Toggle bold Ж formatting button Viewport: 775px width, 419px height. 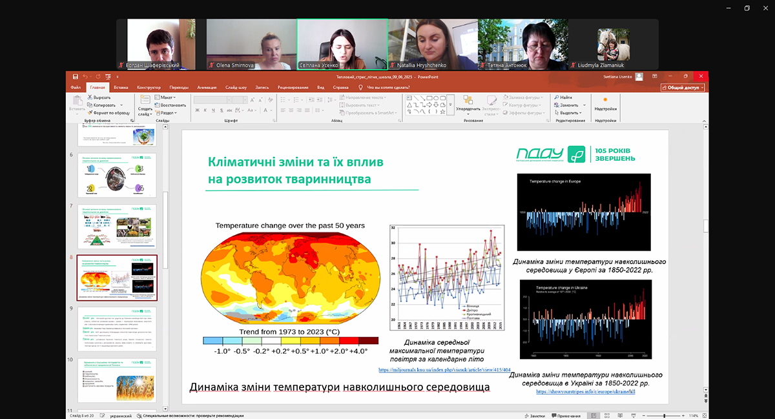[x=197, y=110]
